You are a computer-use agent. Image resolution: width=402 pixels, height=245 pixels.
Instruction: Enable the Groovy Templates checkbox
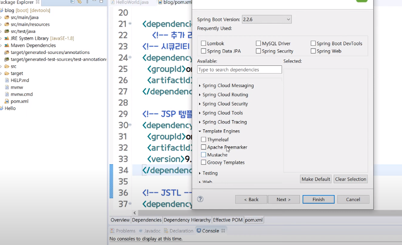[204, 162]
